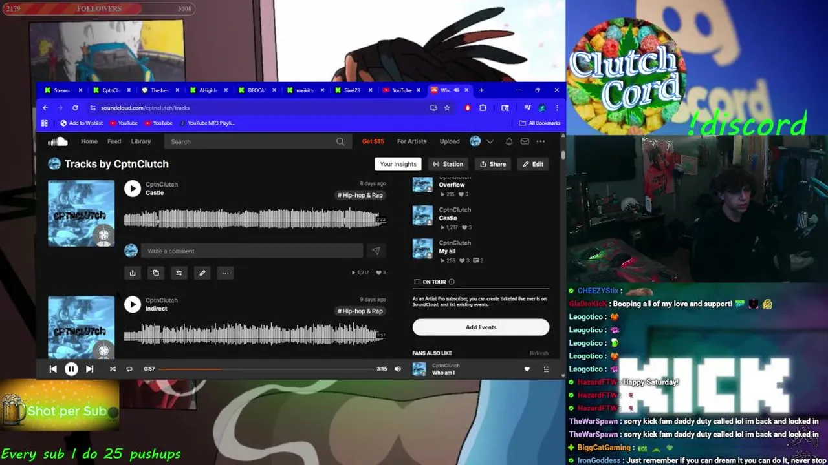Toggle repeat in the player bar

click(x=129, y=369)
